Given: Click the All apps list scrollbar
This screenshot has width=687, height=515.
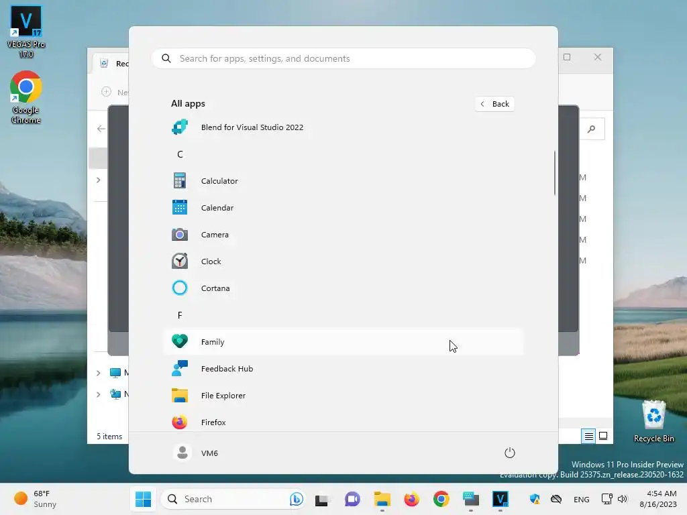Looking at the screenshot, I should click(554, 173).
